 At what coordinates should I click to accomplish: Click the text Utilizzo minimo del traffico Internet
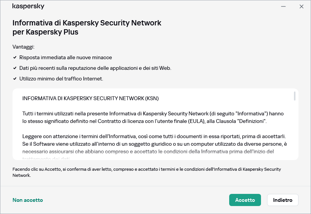pyautogui.click(x=61, y=79)
